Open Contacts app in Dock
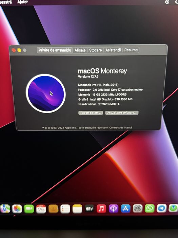Screen dimensions: 178x238 (x=53, y=209)
